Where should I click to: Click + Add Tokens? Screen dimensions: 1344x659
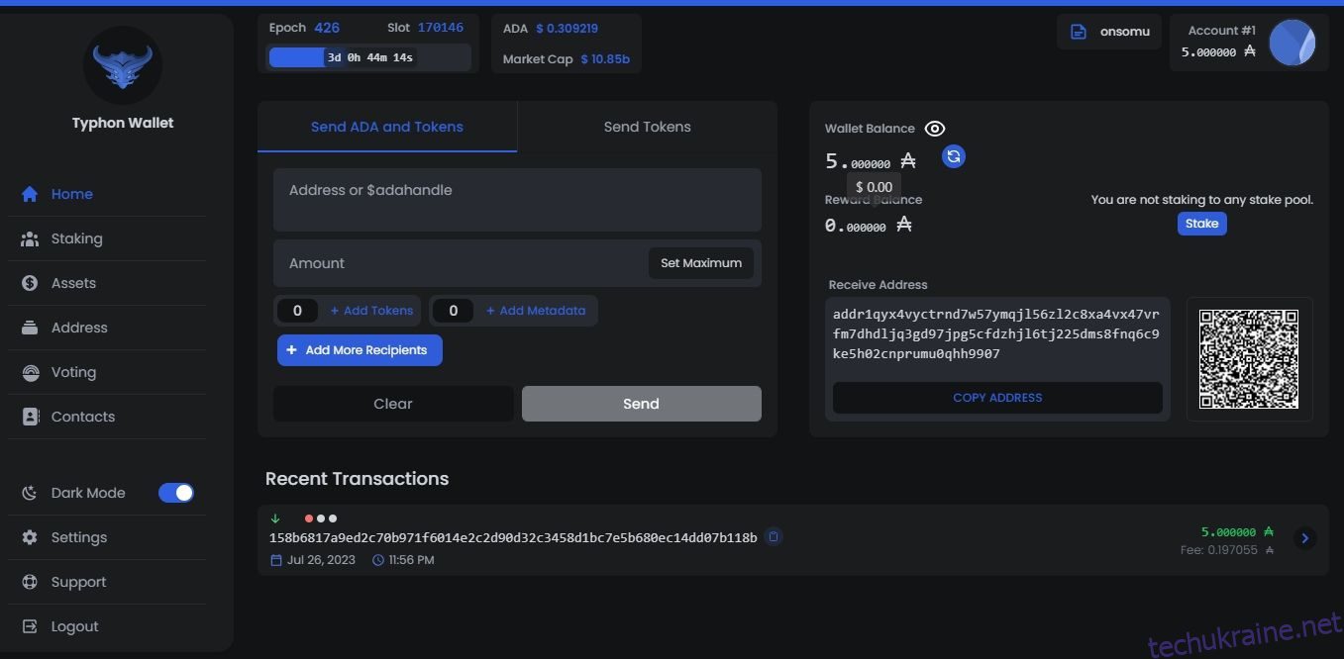point(371,311)
